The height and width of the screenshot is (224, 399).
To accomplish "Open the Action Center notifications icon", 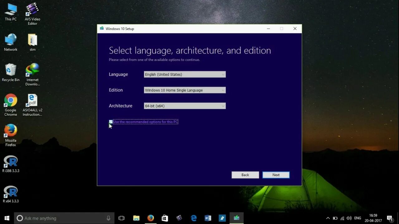I will (389, 218).
